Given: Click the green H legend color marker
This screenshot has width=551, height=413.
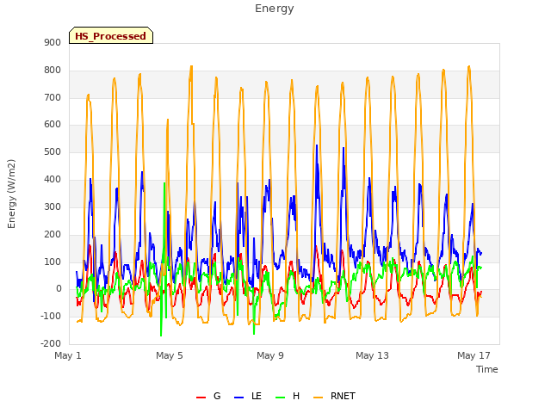Looking at the screenshot, I should (x=280, y=398).
